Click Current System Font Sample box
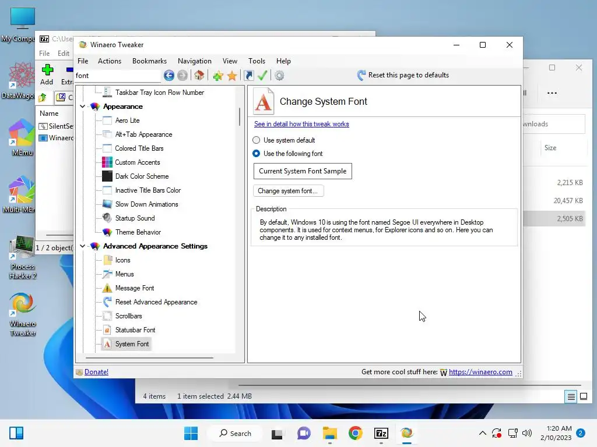The height and width of the screenshot is (447, 597). pos(303,171)
